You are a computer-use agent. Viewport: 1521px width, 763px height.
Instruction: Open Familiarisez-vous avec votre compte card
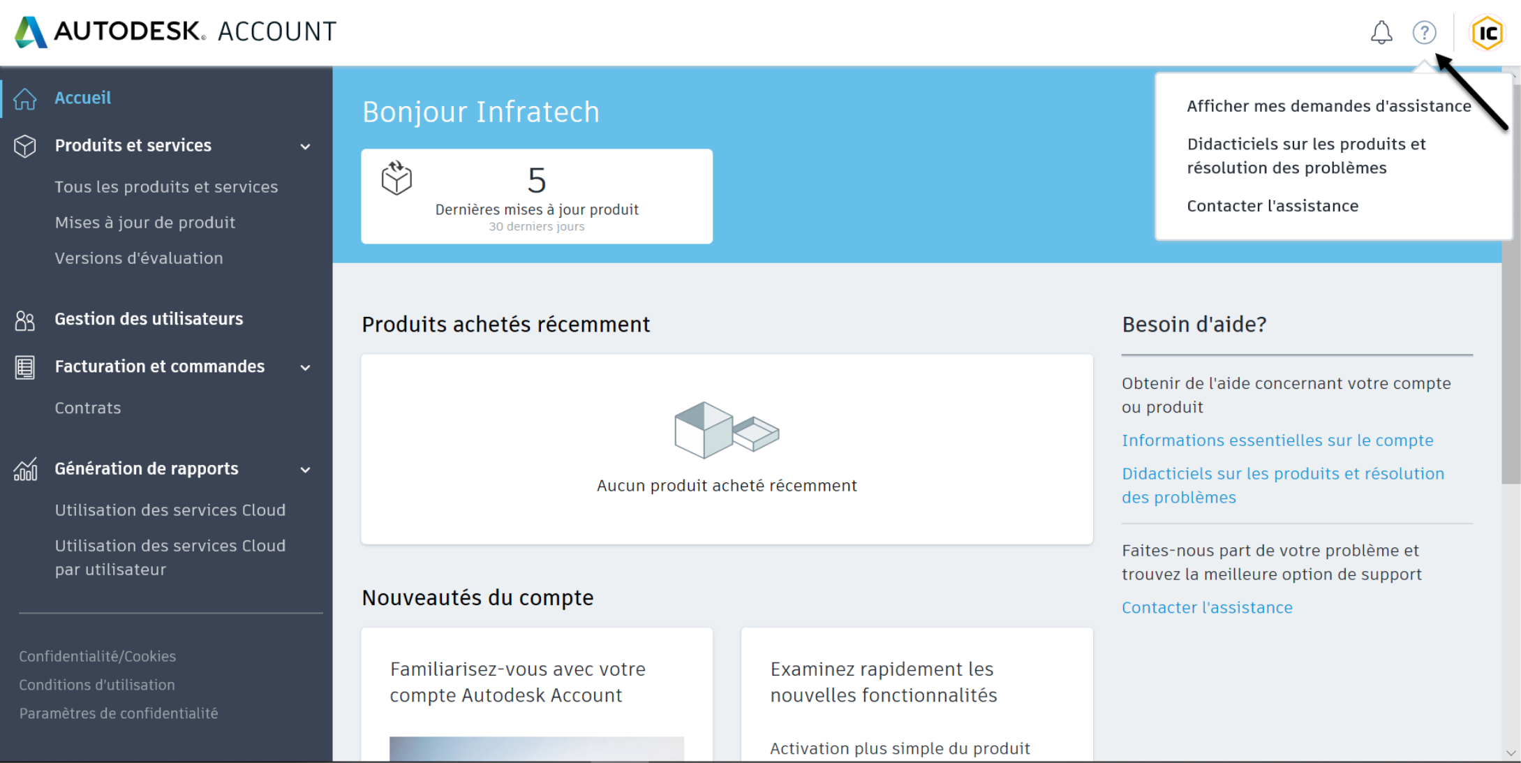tap(536, 695)
